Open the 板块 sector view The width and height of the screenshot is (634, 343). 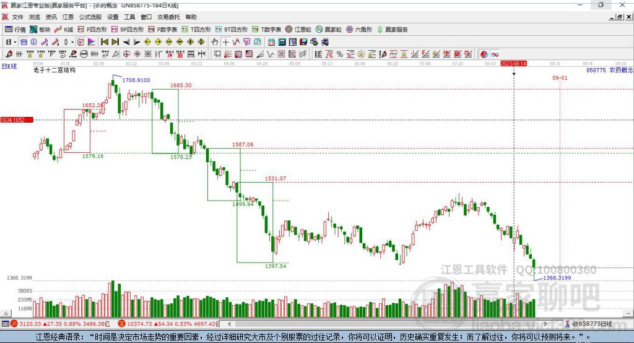click(40, 30)
